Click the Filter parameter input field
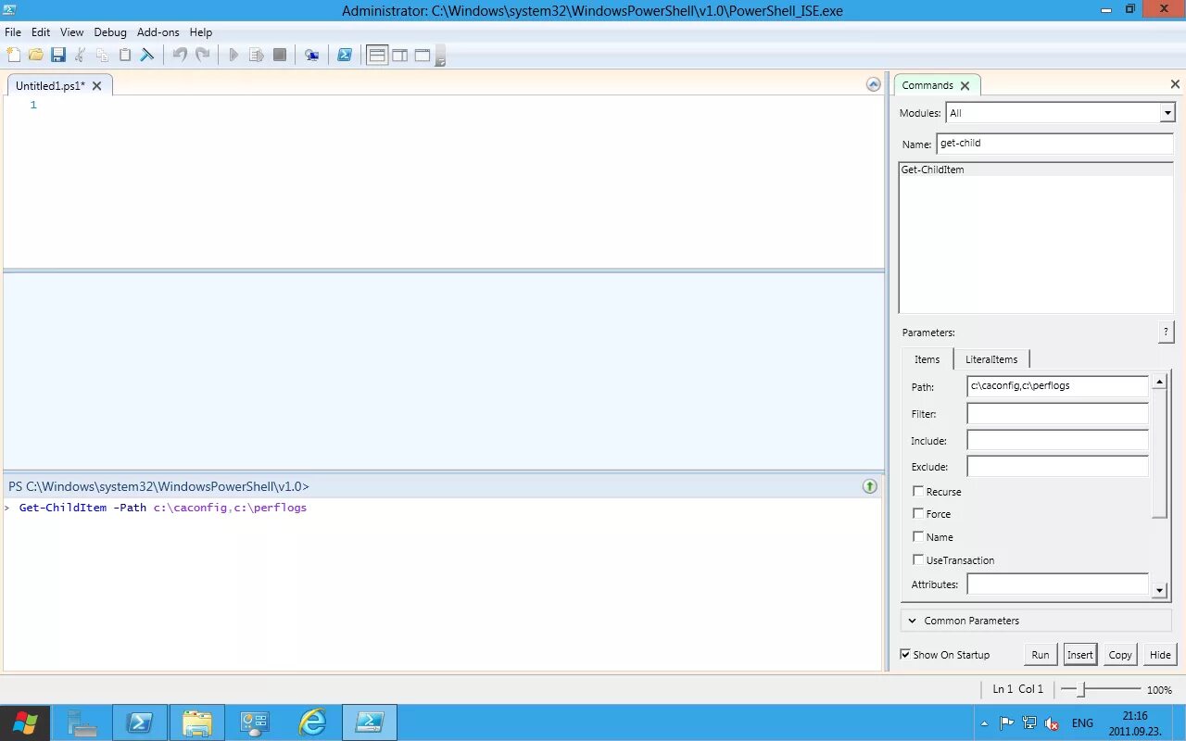This screenshot has height=741, width=1186. pos(1057,413)
